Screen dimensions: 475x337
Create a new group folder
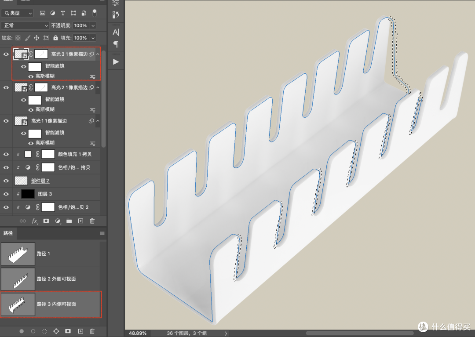[x=69, y=221]
